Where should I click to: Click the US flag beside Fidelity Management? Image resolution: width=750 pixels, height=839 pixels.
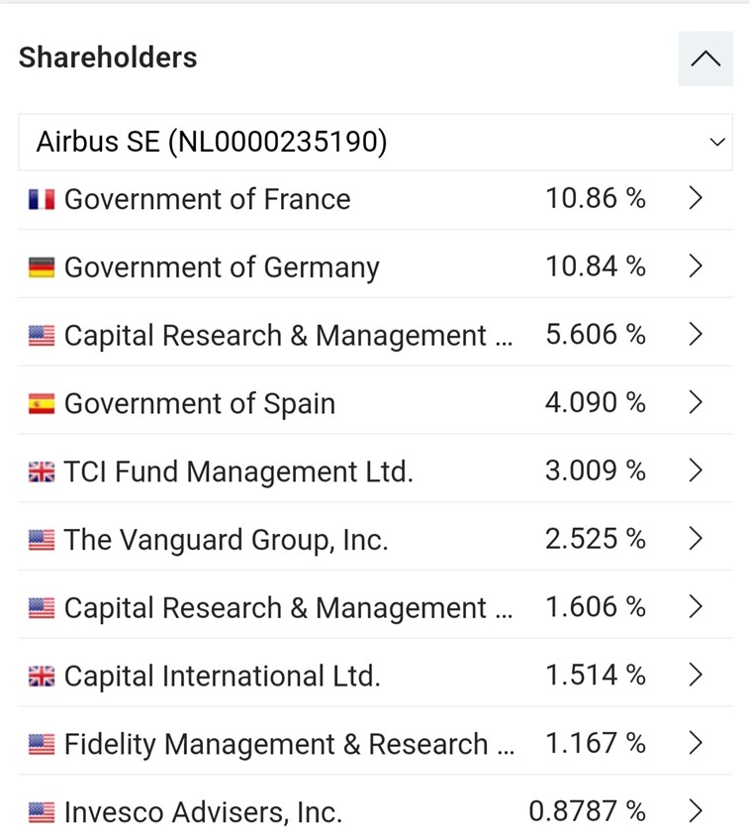point(42,745)
